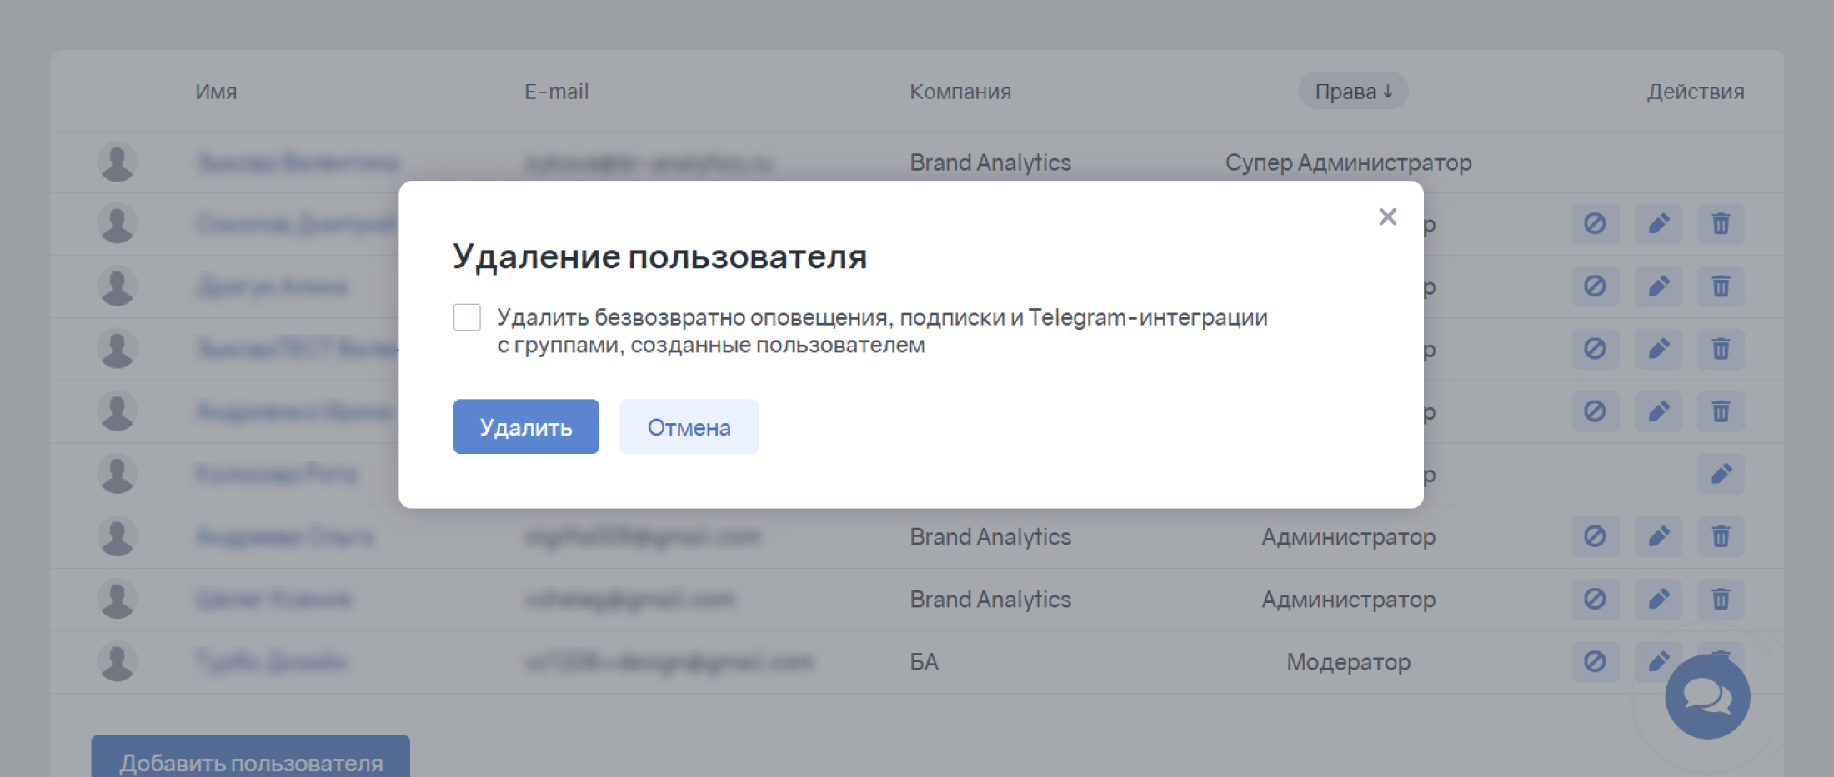Click the pencil in the row lacking block and trash icons
The image size is (1834, 777).
tap(1721, 474)
